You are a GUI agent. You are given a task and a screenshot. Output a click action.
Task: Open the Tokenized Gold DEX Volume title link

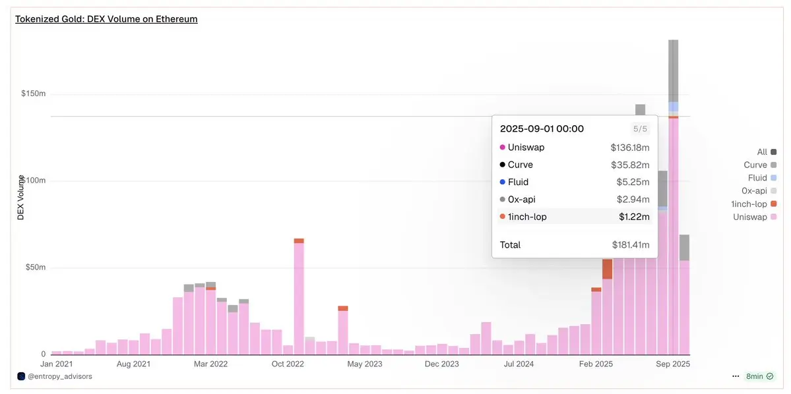[x=106, y=19]
